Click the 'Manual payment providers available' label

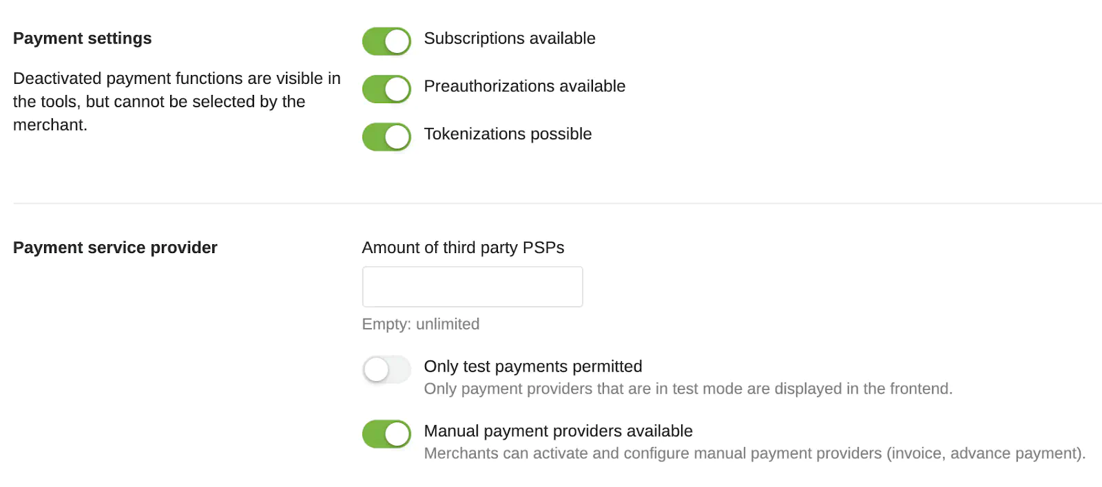coord(558,431)
